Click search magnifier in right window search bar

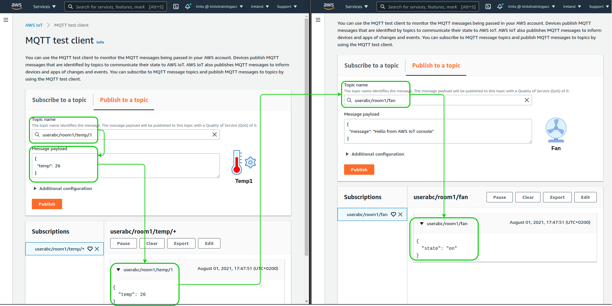[x=383, y=6]
